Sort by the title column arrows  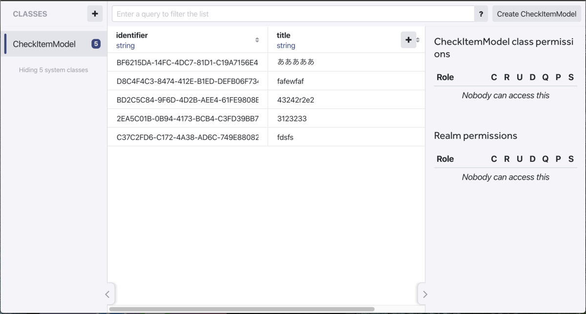tap(418, 40)
